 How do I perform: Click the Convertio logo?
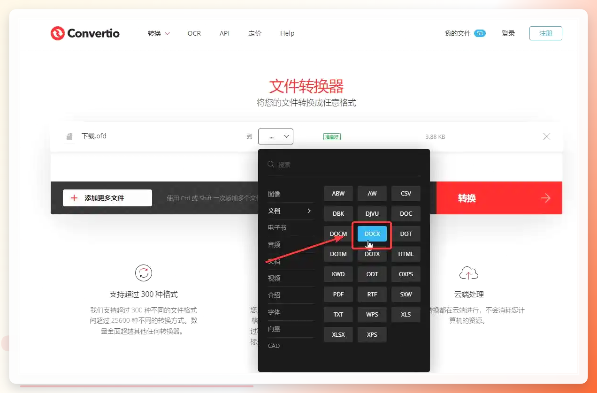coord(85,33)
